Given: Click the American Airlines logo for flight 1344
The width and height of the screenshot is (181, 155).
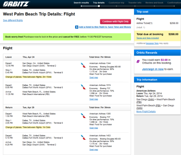Looking at the screenshot, I should point(83,65).
